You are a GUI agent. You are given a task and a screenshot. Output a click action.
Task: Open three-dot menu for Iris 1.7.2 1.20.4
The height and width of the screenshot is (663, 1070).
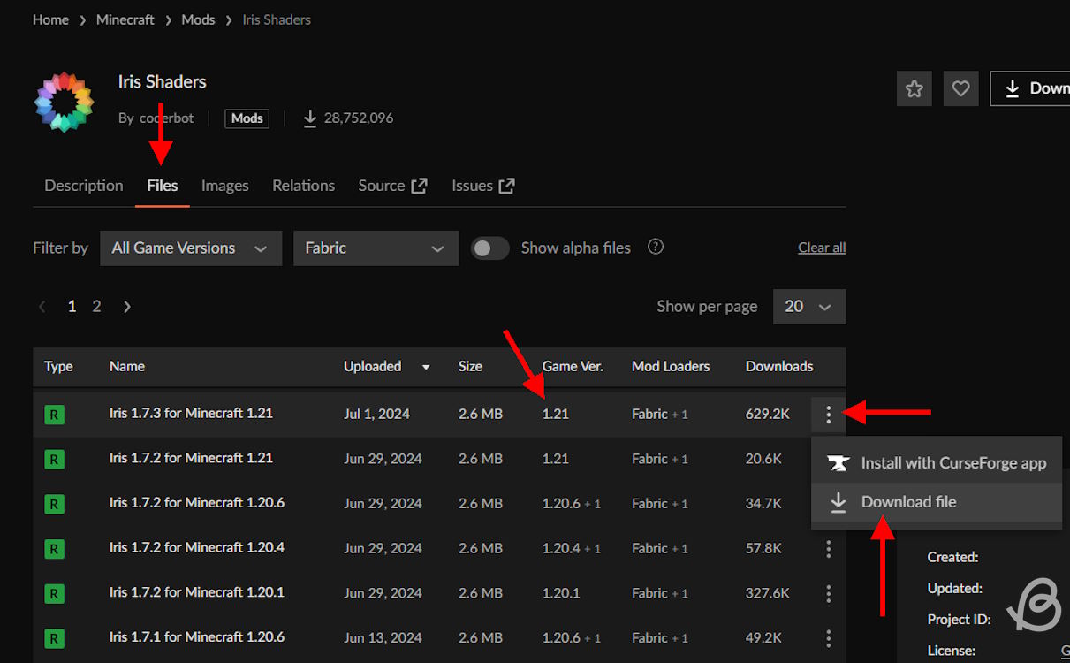pyautogui.click(x=828, y=549)
